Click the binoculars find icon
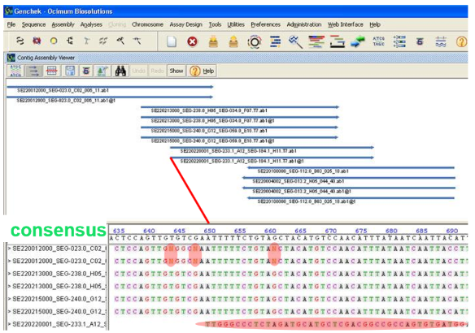 click(x=120, y=71)
